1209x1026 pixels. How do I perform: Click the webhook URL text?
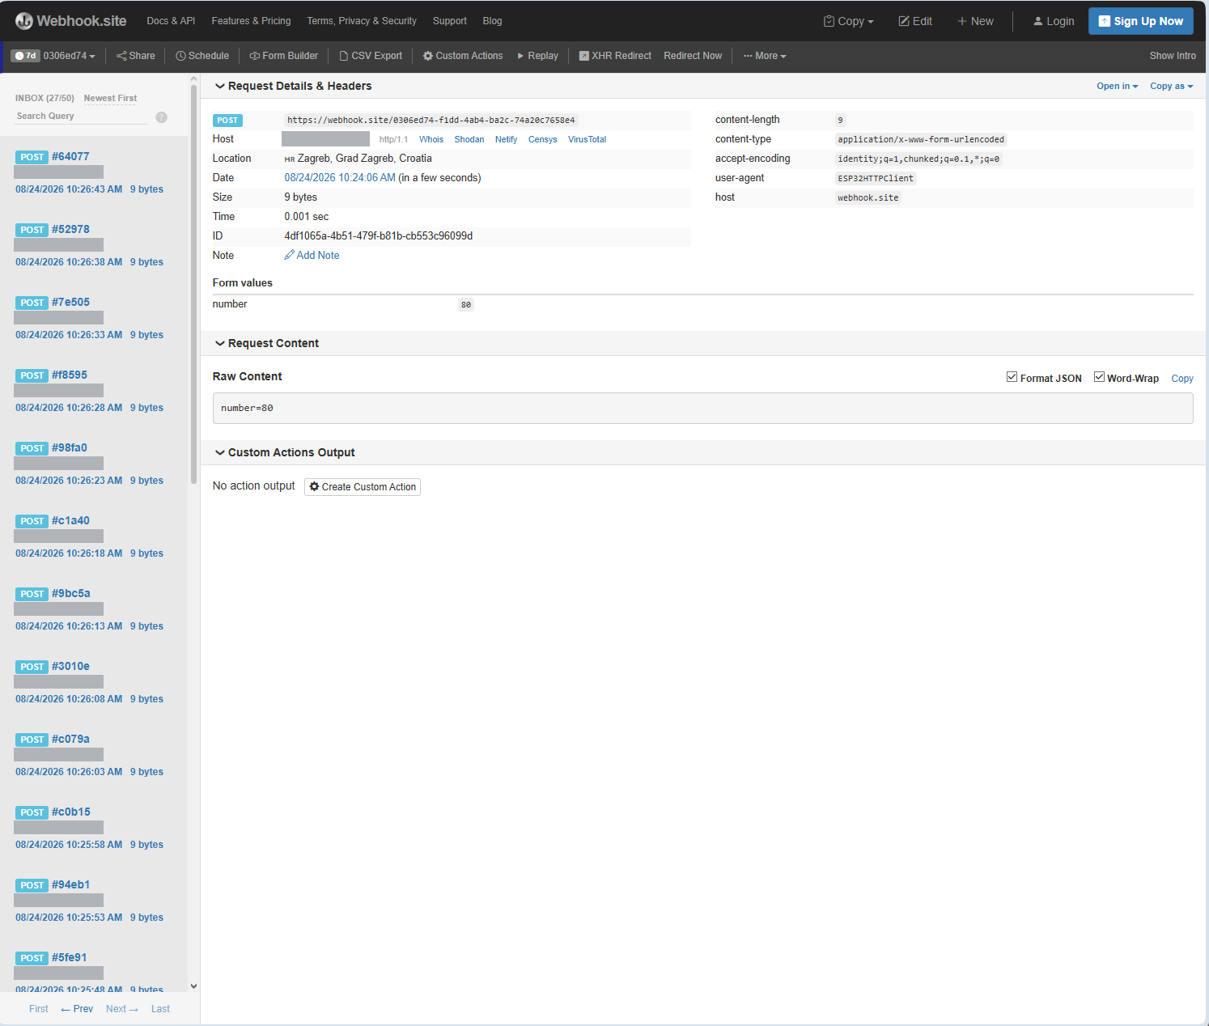click(x=431, y=120)
